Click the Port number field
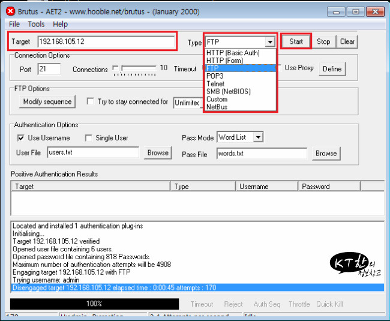Viewport: 390px width, 321px height. (49, 69)
